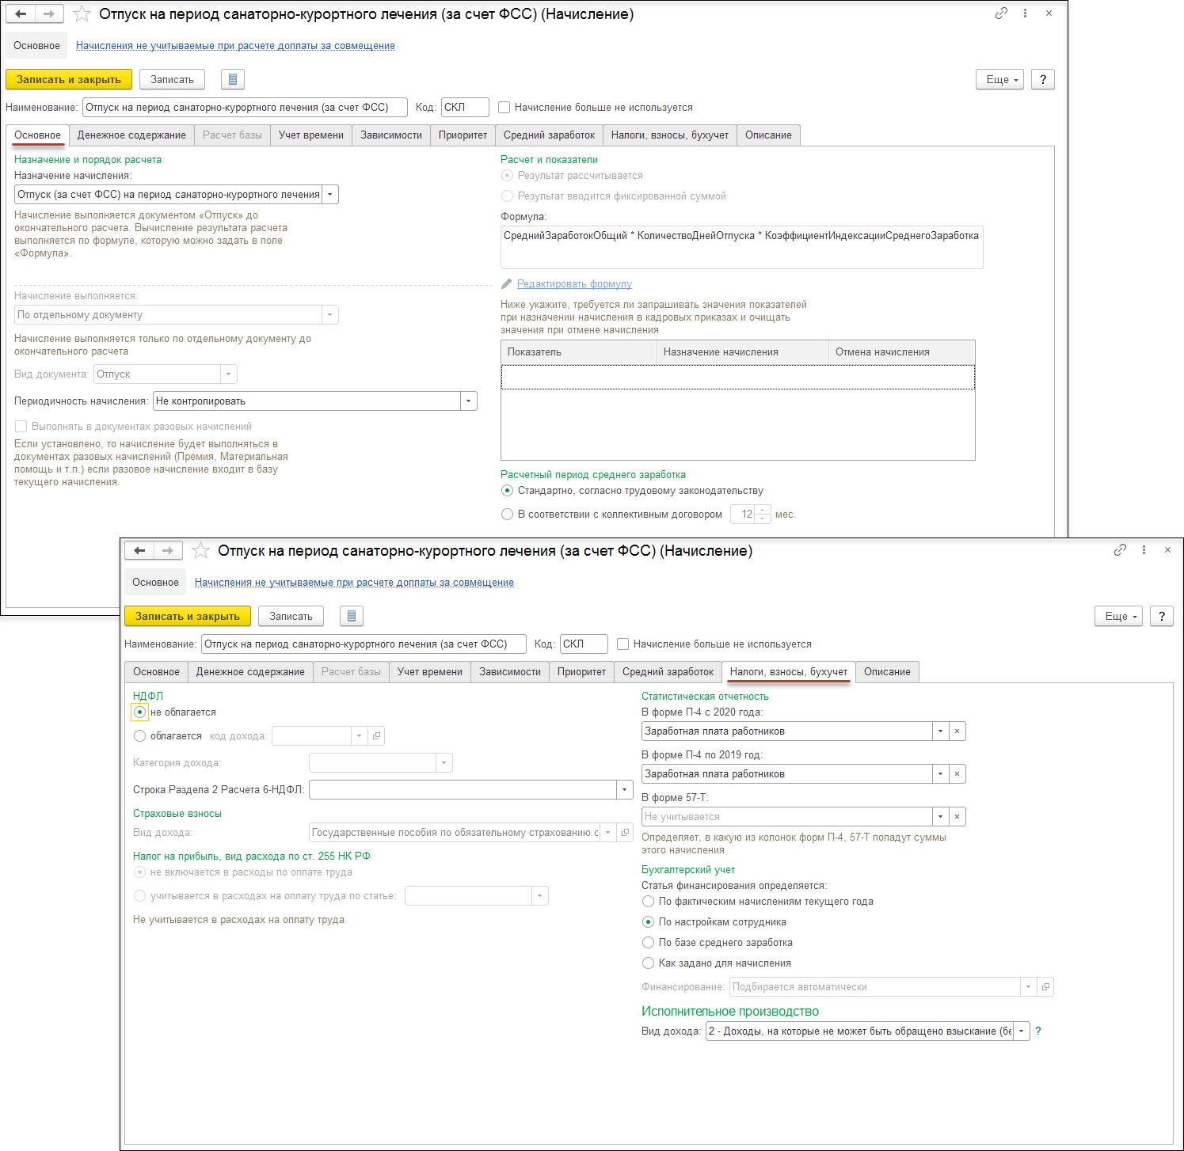
Task: Open Зависимости tab in lower window
Action: (510, 672)
